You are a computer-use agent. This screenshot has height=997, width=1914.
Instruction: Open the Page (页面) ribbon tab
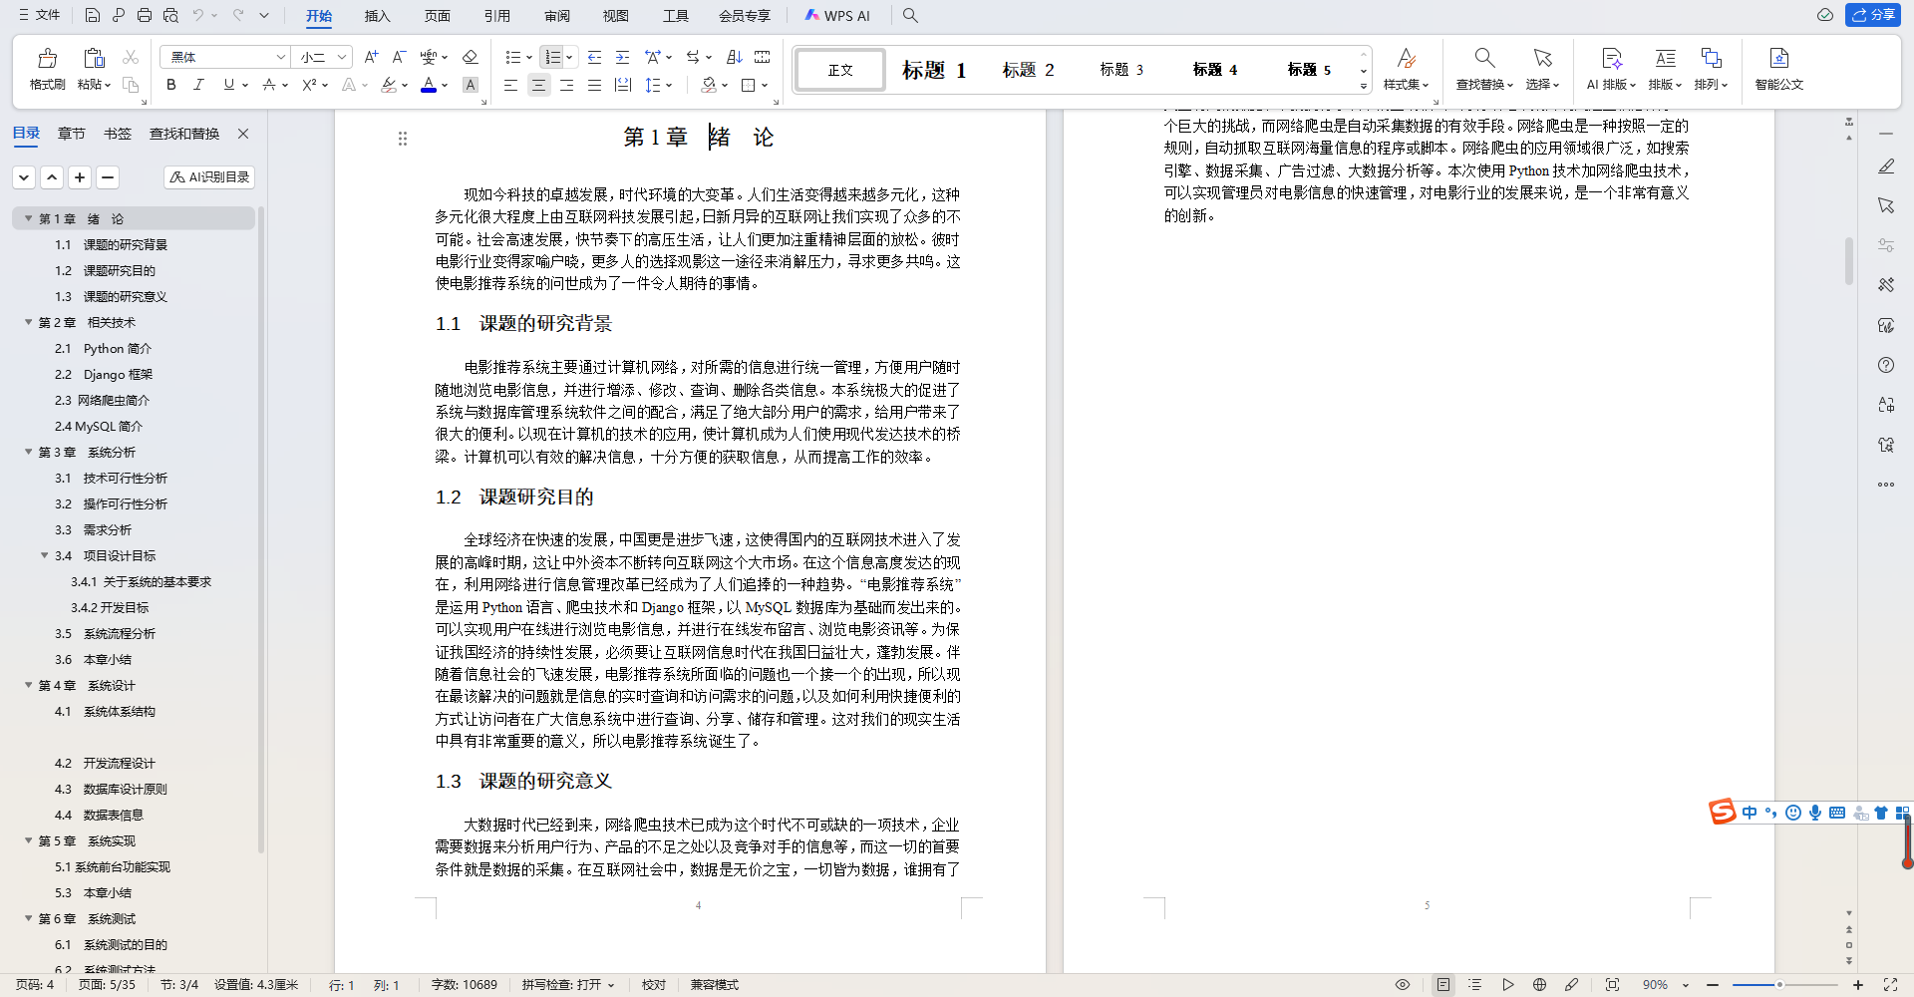click(437, 16)
